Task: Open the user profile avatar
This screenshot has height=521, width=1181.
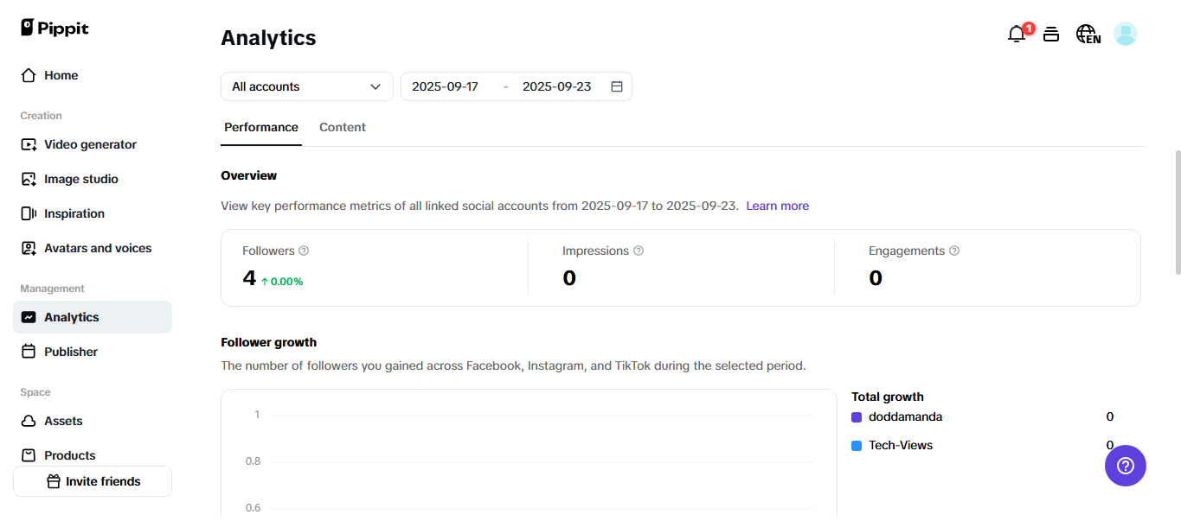Action: click(x=1125, y=35)
